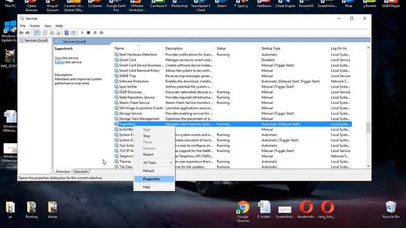Select the Screenshot desktop file
Viewport: 406px width, 228px height.
click(x=285, y=212)
